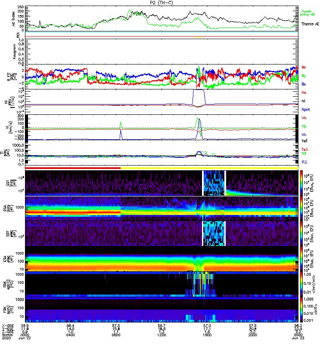
Task: Select the Themis AE legend label
Action: tap(310, 24)
